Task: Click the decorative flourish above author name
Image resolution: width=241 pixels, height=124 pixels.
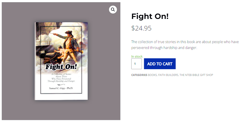Action: (x=61, y=85)
